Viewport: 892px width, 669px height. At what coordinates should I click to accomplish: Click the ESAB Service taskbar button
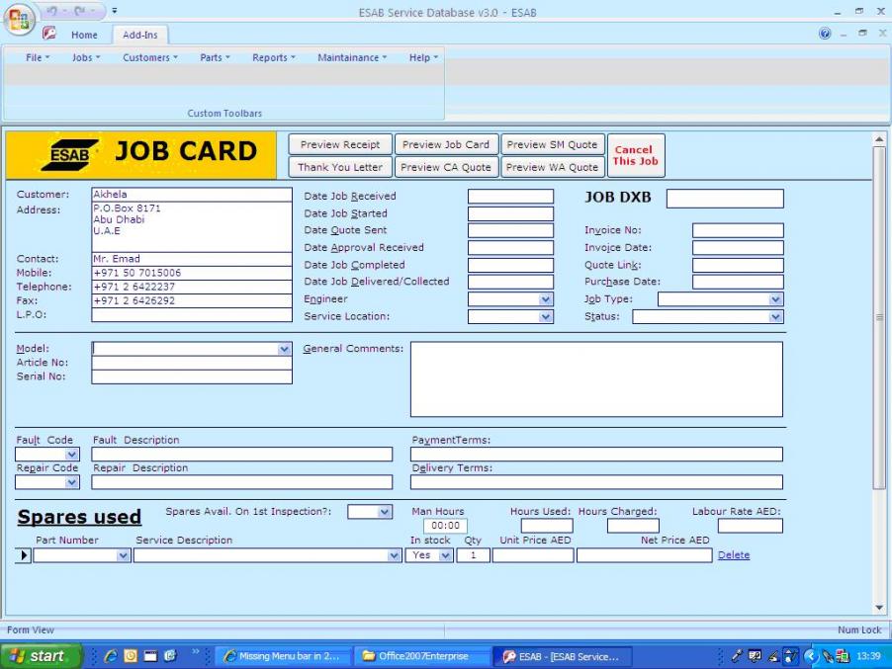click(x=561, y=656)
